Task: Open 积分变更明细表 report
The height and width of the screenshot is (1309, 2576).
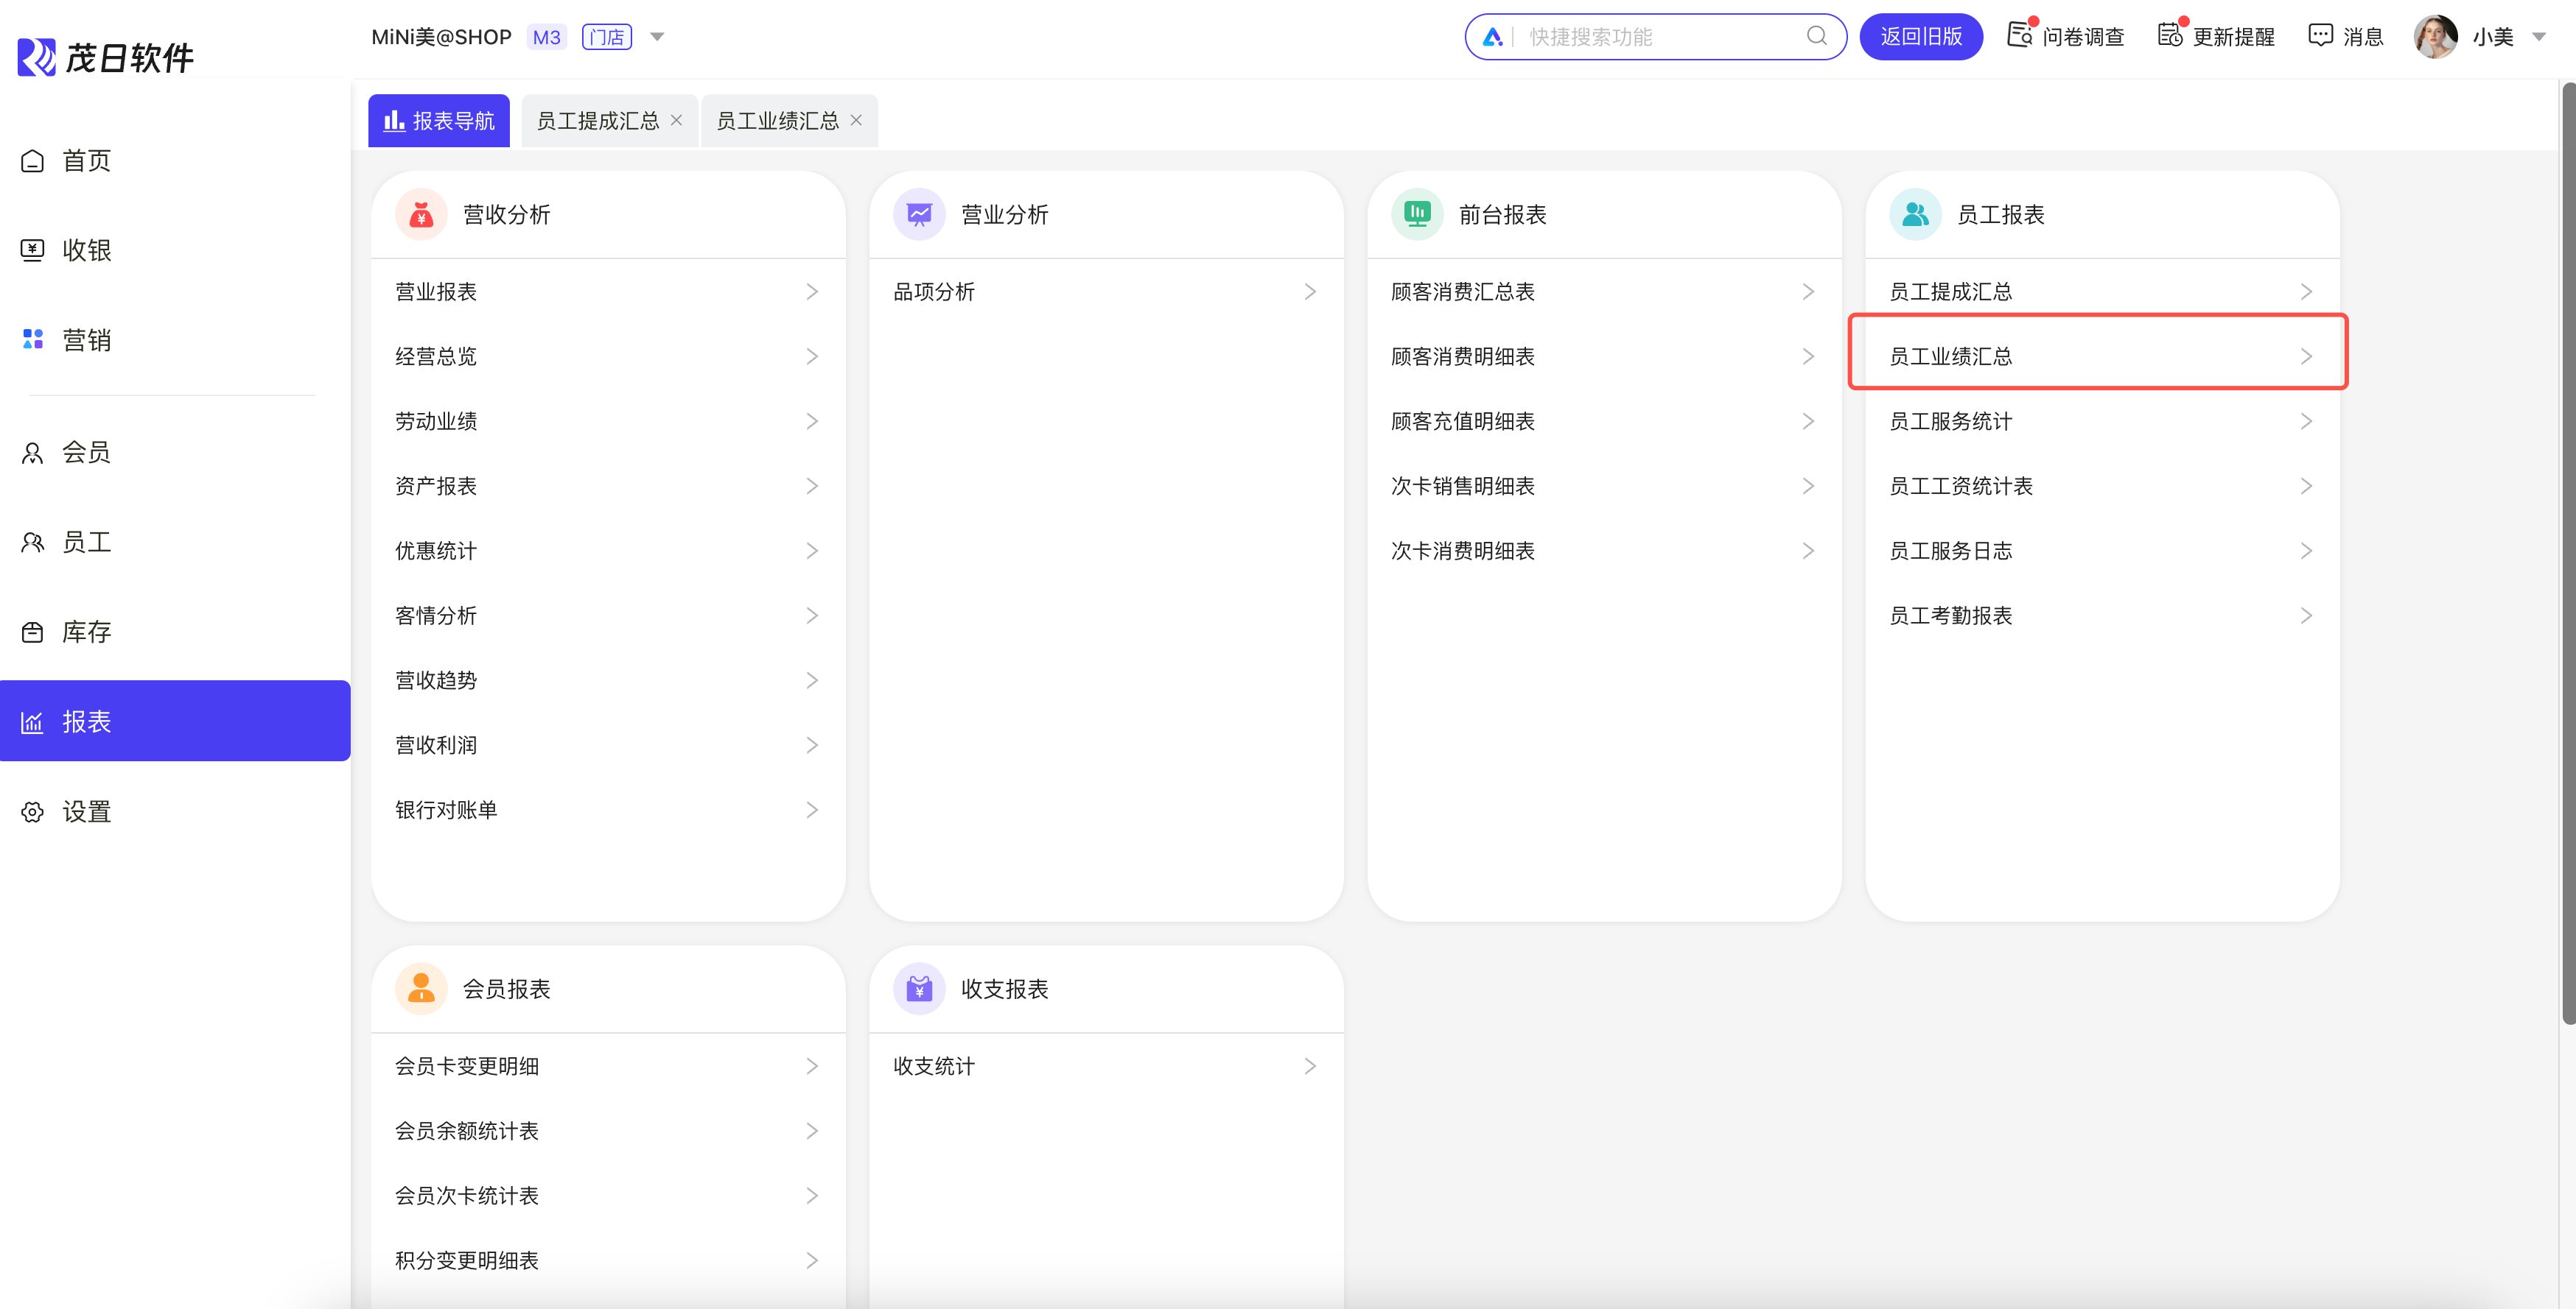Action: click(x=608, y=1260)
